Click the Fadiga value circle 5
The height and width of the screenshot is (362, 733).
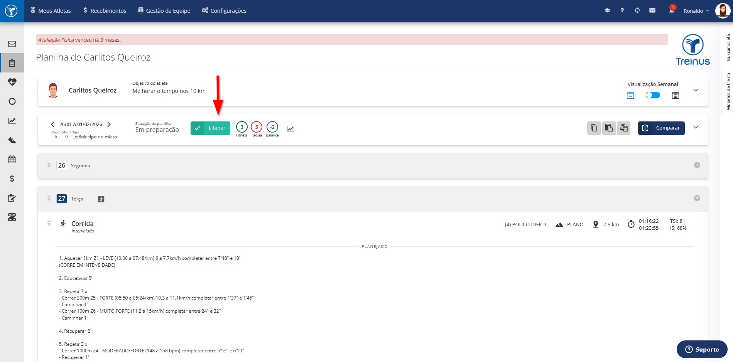coord(257,127)
